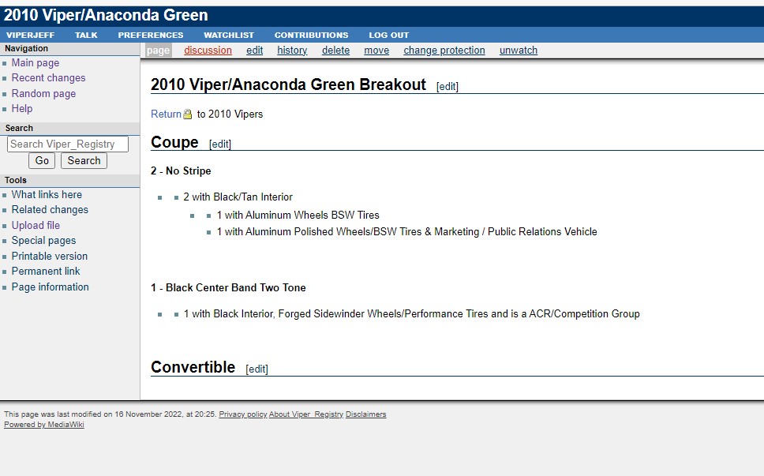
Task: Click the Return link to 2010 Vipers
Action: [x=167, y=114]
